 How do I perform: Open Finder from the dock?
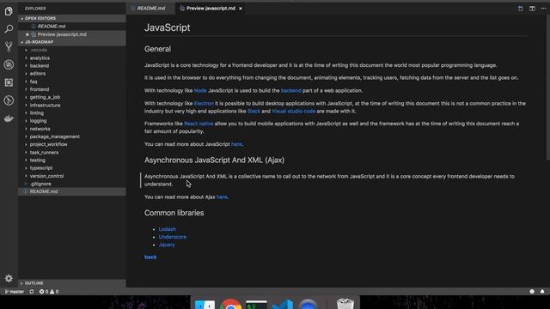(x=205, y=304)
